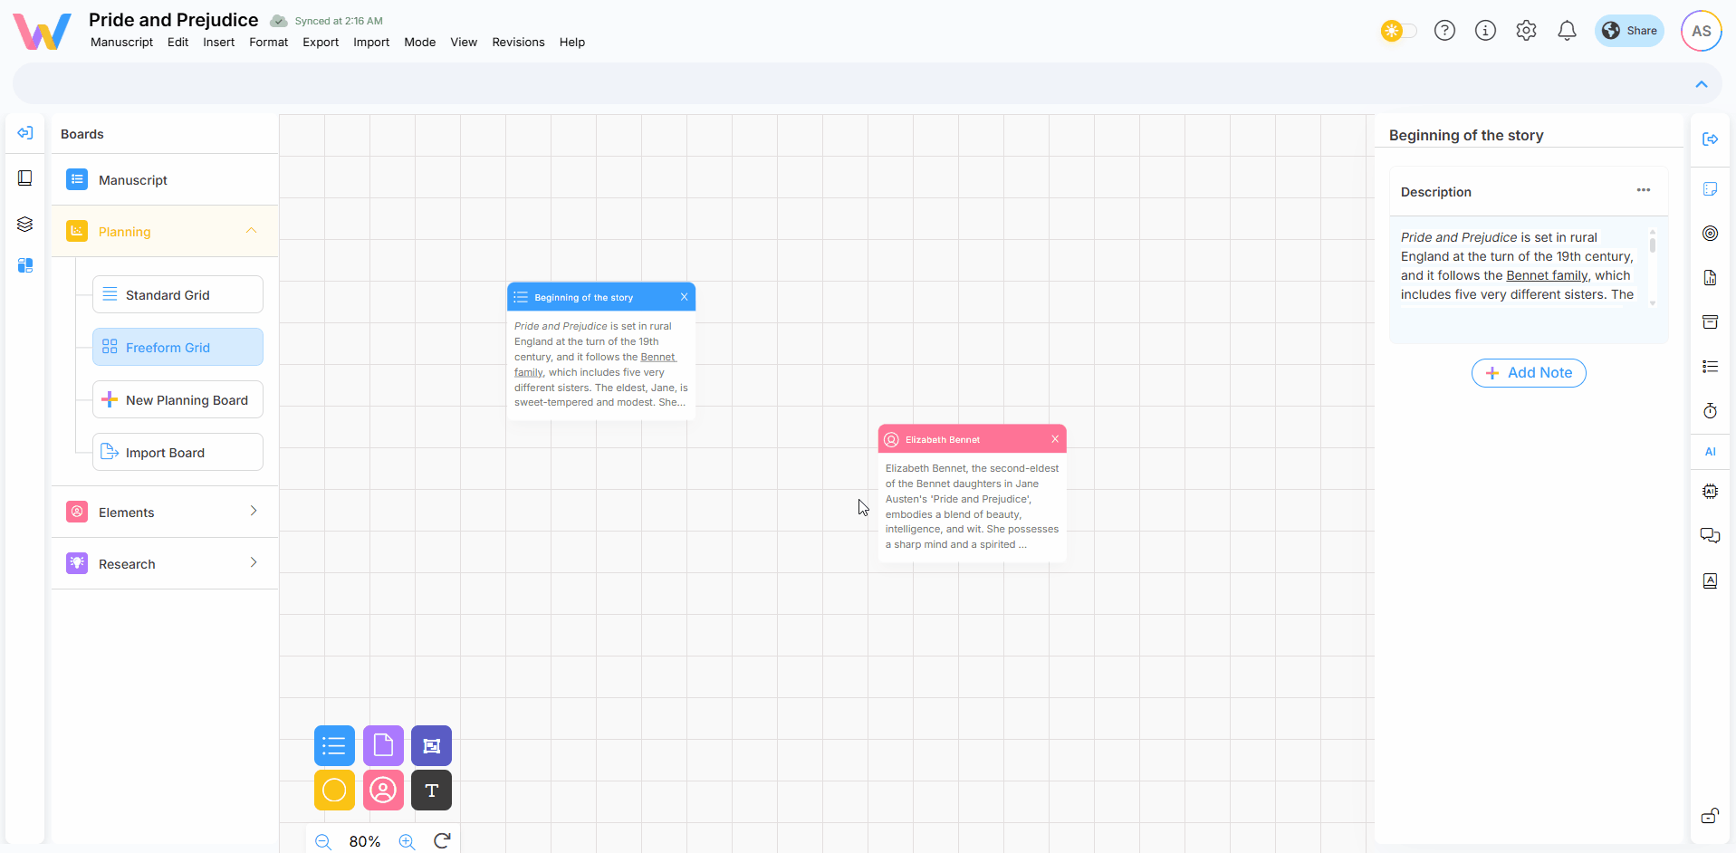Expand the Elements section
Viewport: 1736px width, 853px height.
(254, 512)
